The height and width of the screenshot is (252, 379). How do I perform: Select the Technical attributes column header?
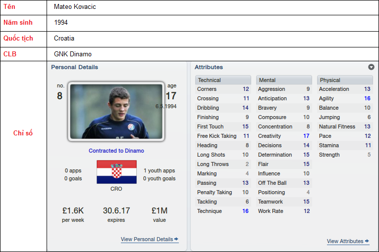(x=223, y=80)
